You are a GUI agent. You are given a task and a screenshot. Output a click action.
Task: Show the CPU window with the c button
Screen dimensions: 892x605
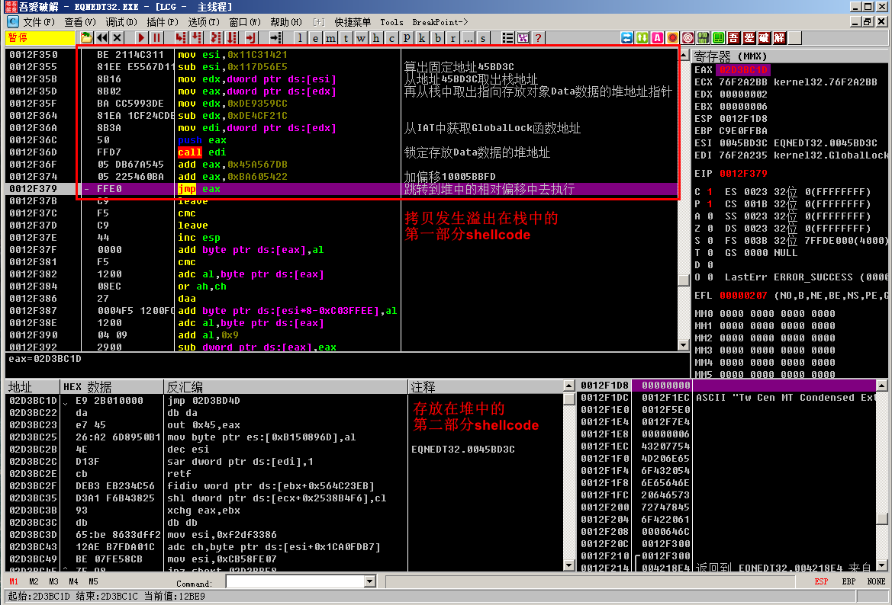click(x=391, y=38)
